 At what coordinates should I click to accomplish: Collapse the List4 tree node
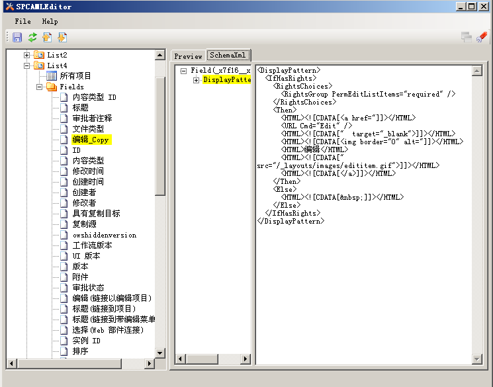pyautogui.click(x=27, y=65)
